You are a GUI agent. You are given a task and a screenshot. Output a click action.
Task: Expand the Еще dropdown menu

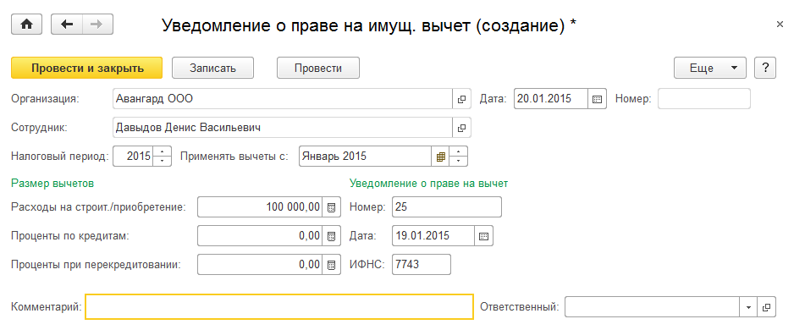tap(710, 68)
